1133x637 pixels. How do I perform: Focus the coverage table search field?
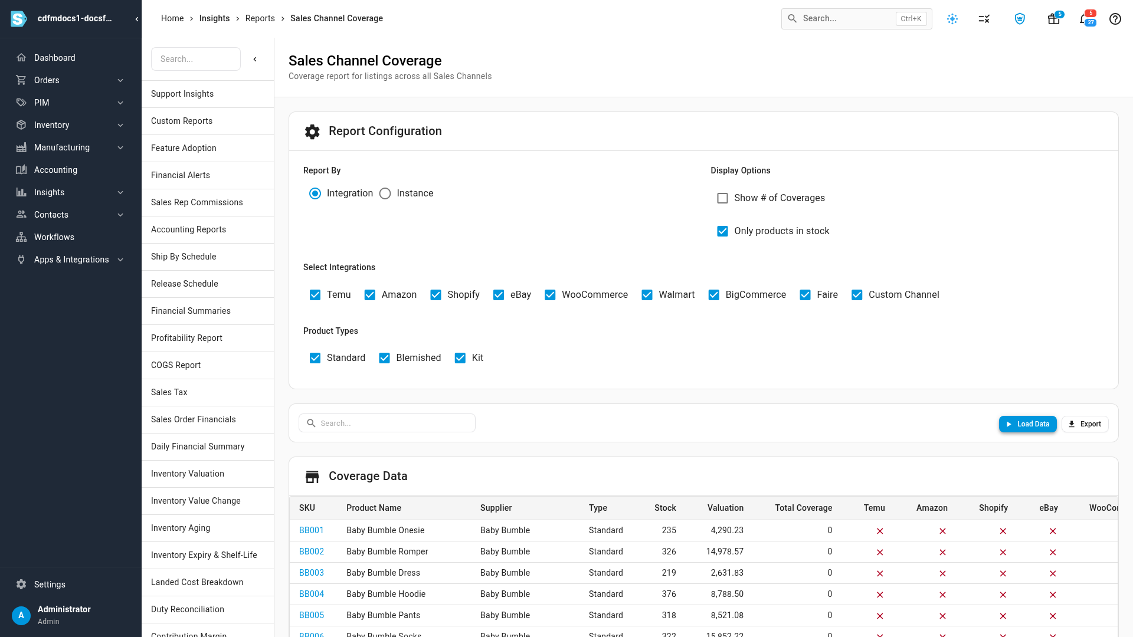point(387,423)
